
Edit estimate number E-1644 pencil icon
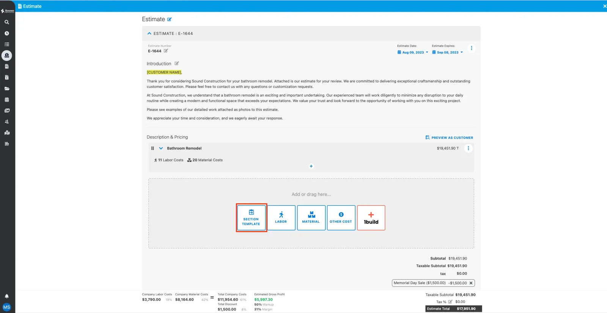(166, 51)
